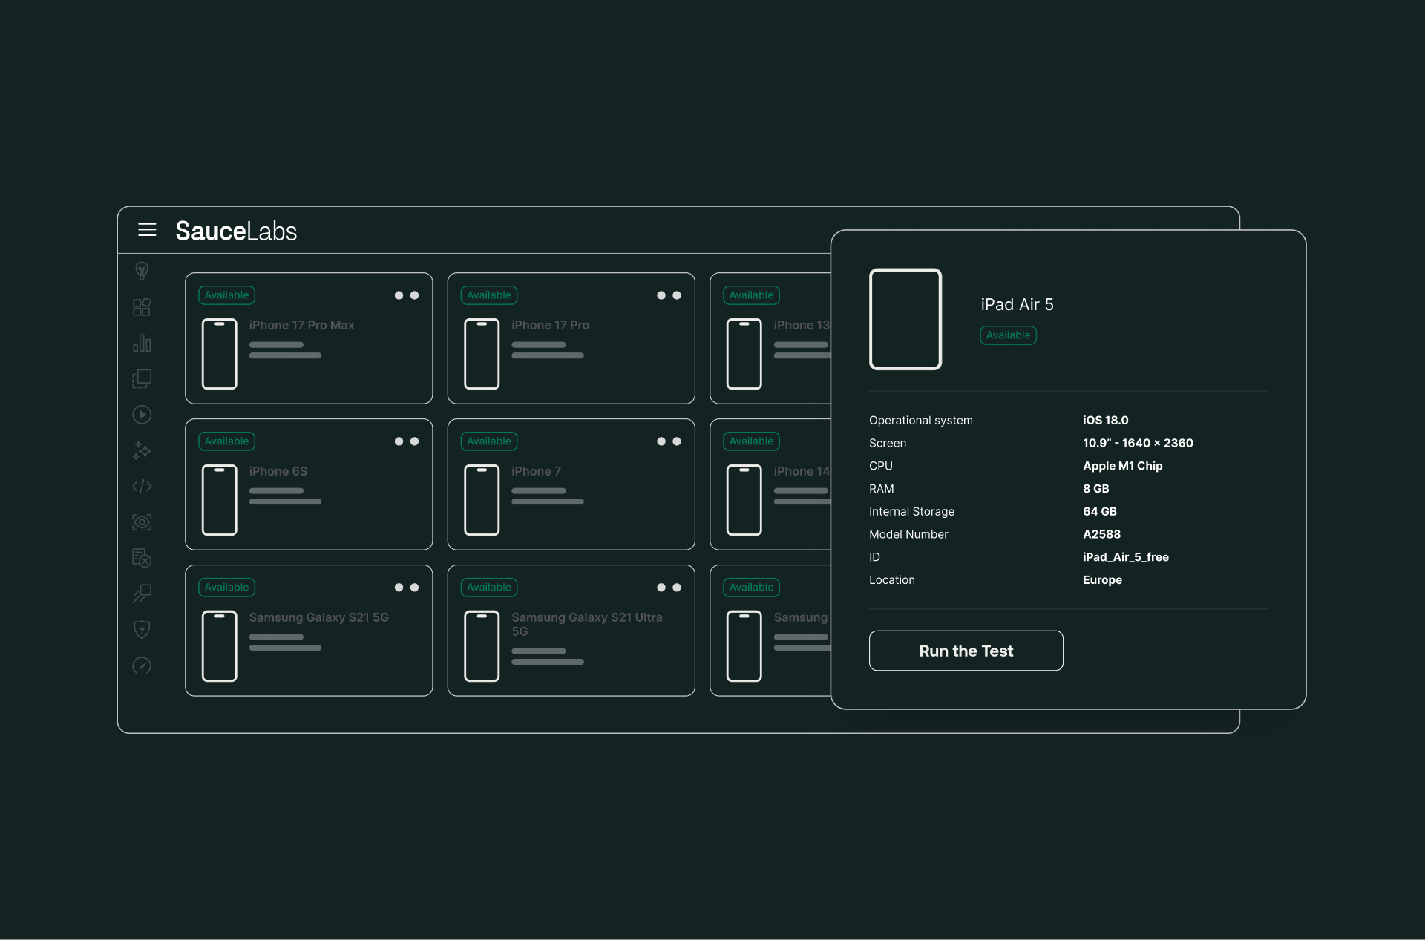Click the SauceLabs logo

(x=236, y=231)
